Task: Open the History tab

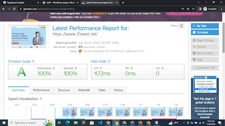Action: coord(118,90)
